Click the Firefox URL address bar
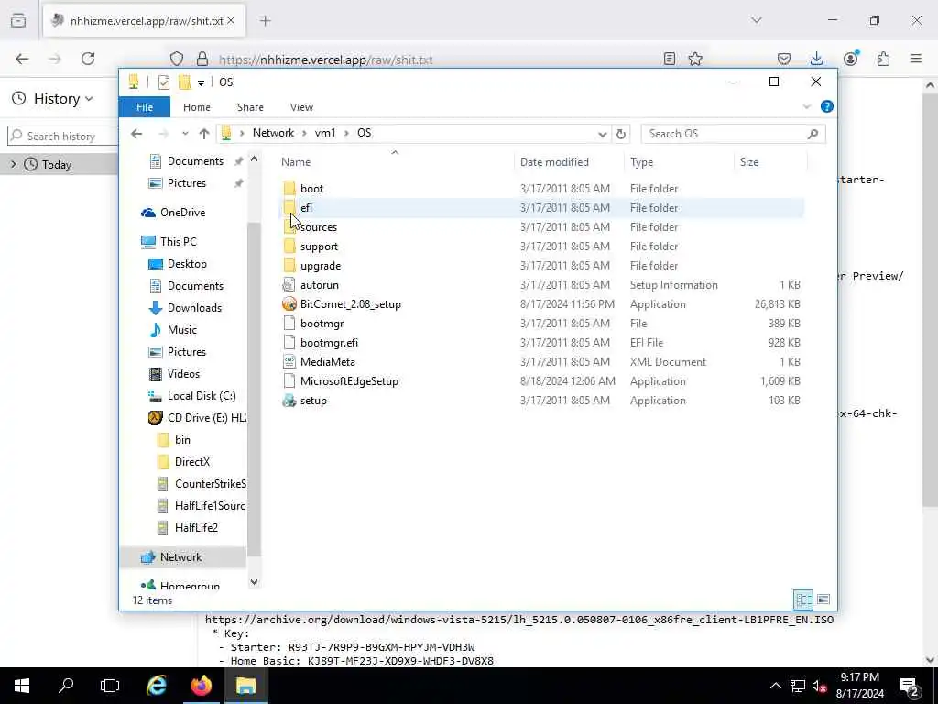Viewport: 938px width, 704px height. coord(437,60)
